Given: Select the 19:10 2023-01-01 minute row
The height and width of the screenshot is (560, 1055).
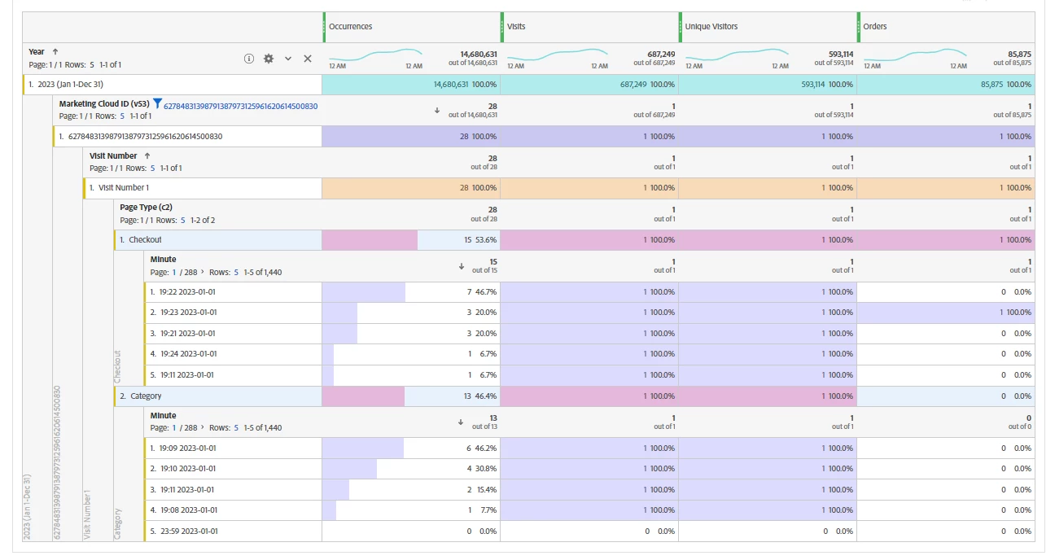Looking at the screenshot, I should pyautogui.click(x=233, y=469).
